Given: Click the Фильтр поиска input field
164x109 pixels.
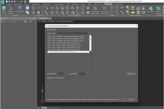Looking at the screenshot, I should [x=72, y=33].
